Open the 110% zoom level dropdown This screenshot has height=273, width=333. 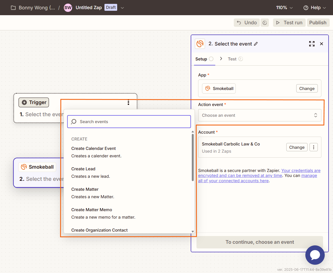(x=284, y=8)
